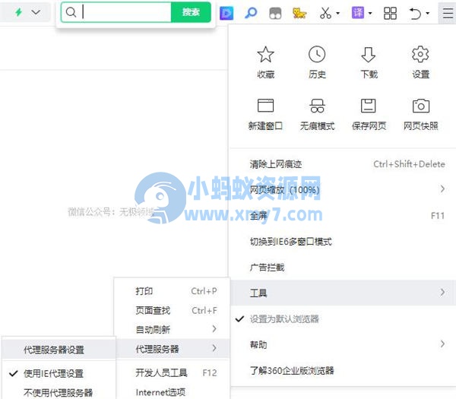
Task: Open the 收藏 favorites star icon
Action: (265, 55)
